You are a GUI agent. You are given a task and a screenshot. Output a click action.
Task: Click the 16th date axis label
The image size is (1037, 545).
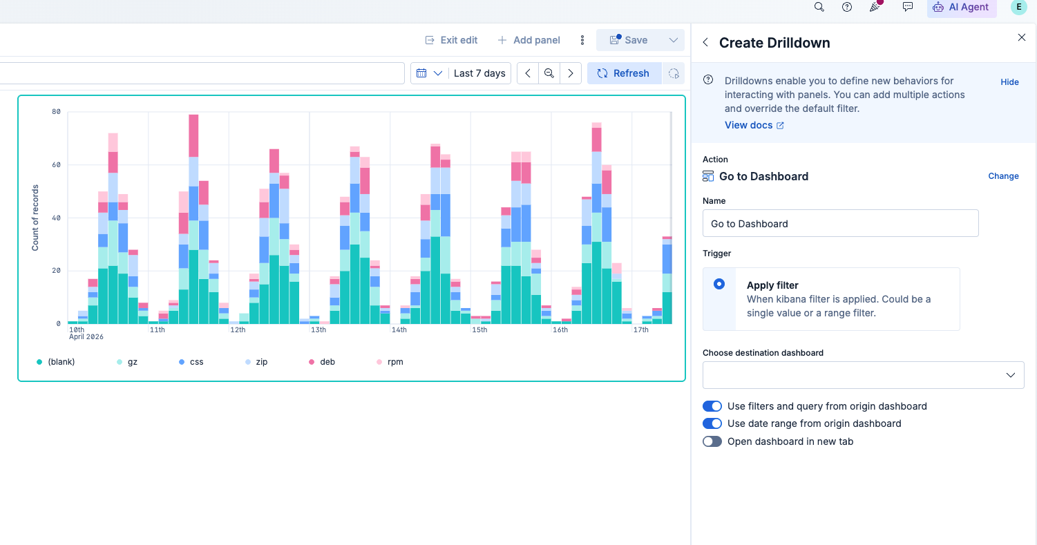point(560,329)
